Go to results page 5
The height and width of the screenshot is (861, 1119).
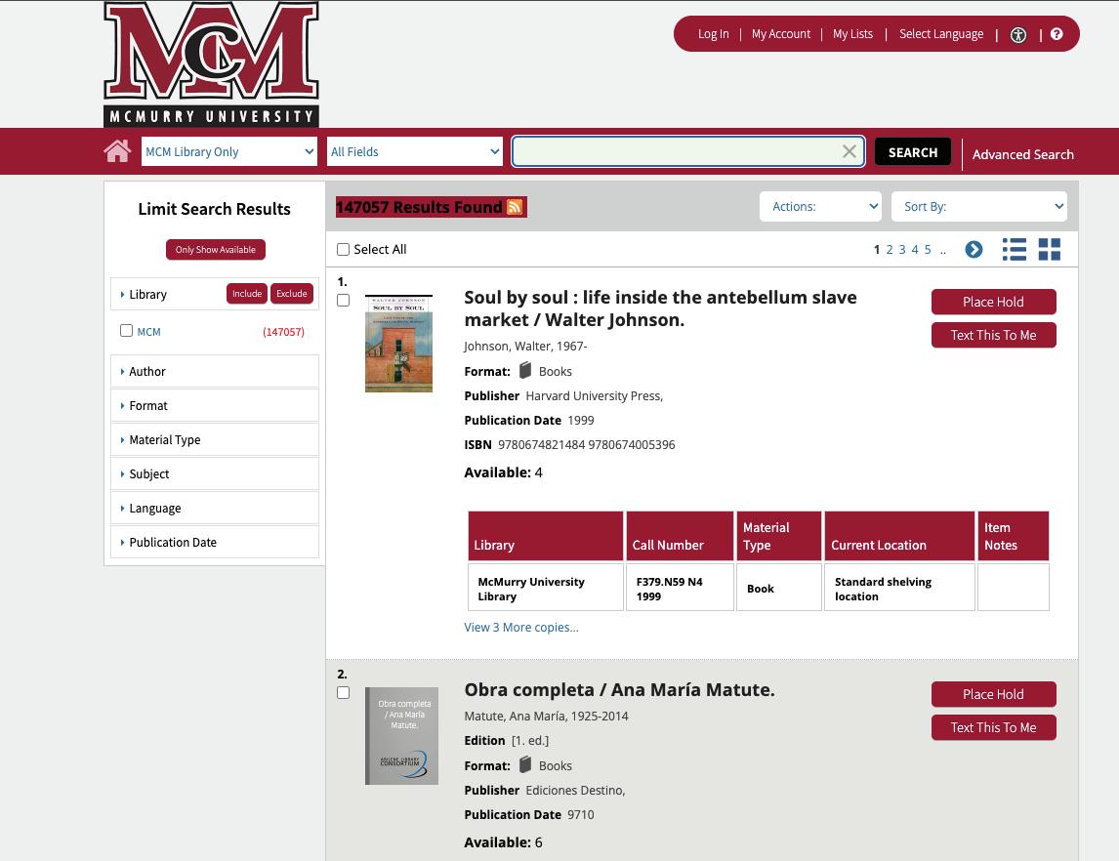coord(928,250)
